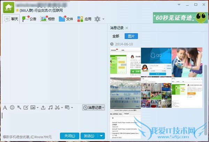Click the chat toolbar's last icon
Screen dimensions: 209x142
(x=67, y=108)
